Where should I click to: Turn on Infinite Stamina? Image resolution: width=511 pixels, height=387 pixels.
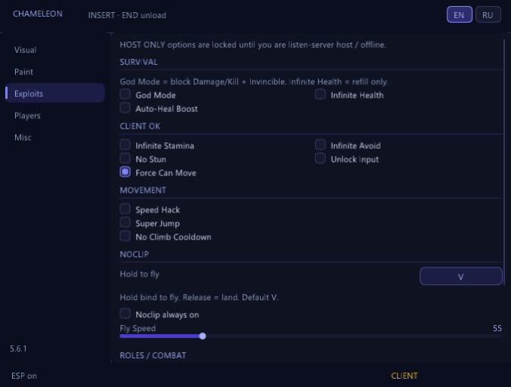(125, 145)
